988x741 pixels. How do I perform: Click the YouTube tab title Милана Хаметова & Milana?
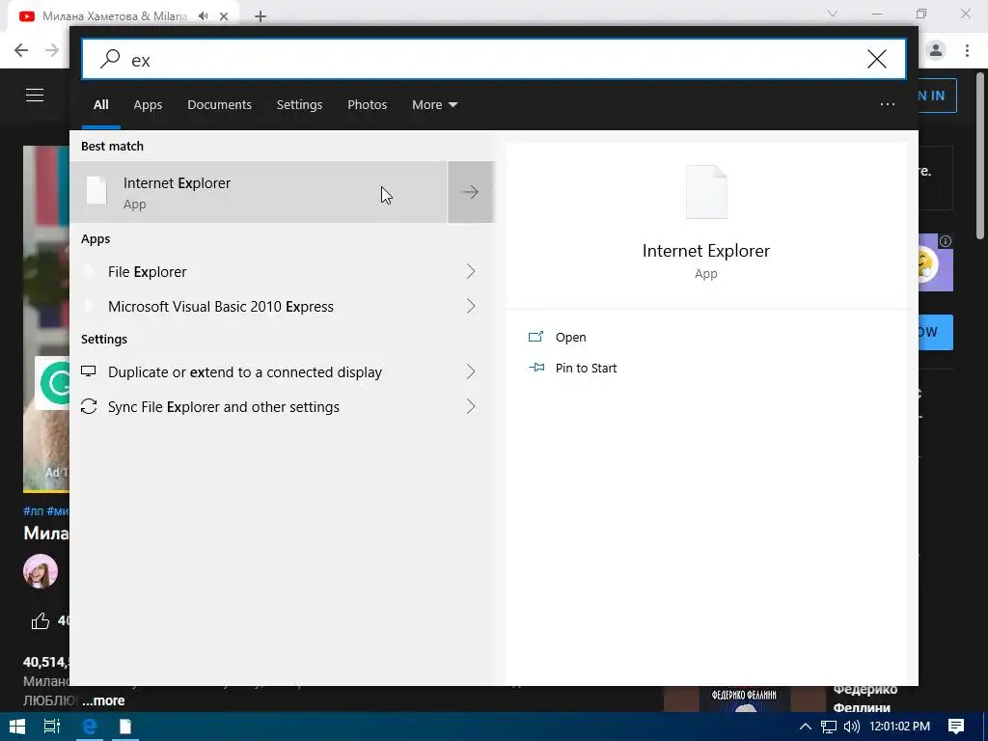coord(115,16)
